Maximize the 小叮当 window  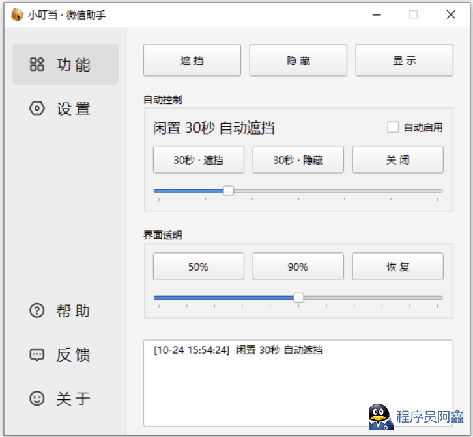coord(413,14)
